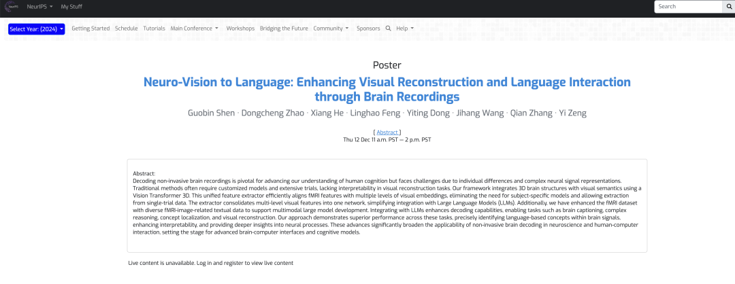Viewport: 735px width, 284px height.
Task: Open the Bridging the Future link
Action: pos(284,29)
